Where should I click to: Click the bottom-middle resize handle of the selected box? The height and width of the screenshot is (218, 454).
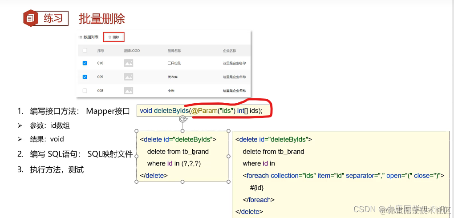coord(182,182)
